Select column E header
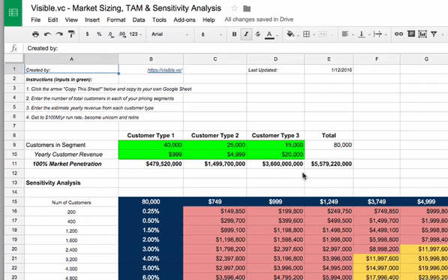Viewport: 448px width, 280px height. [329, 59]
